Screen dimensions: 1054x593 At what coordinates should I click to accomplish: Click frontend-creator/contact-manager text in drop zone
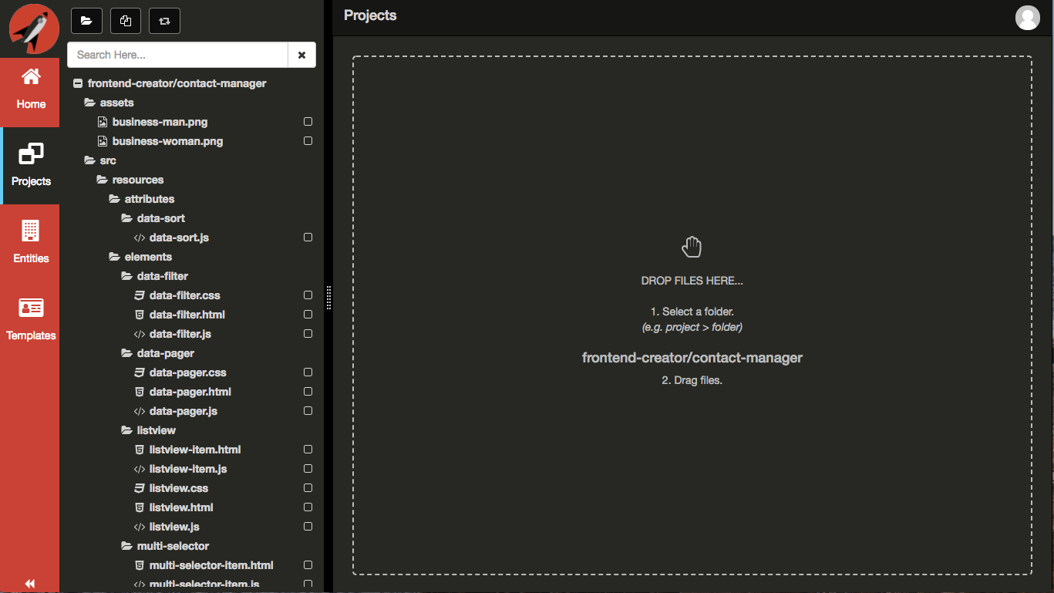pos(692,358)
